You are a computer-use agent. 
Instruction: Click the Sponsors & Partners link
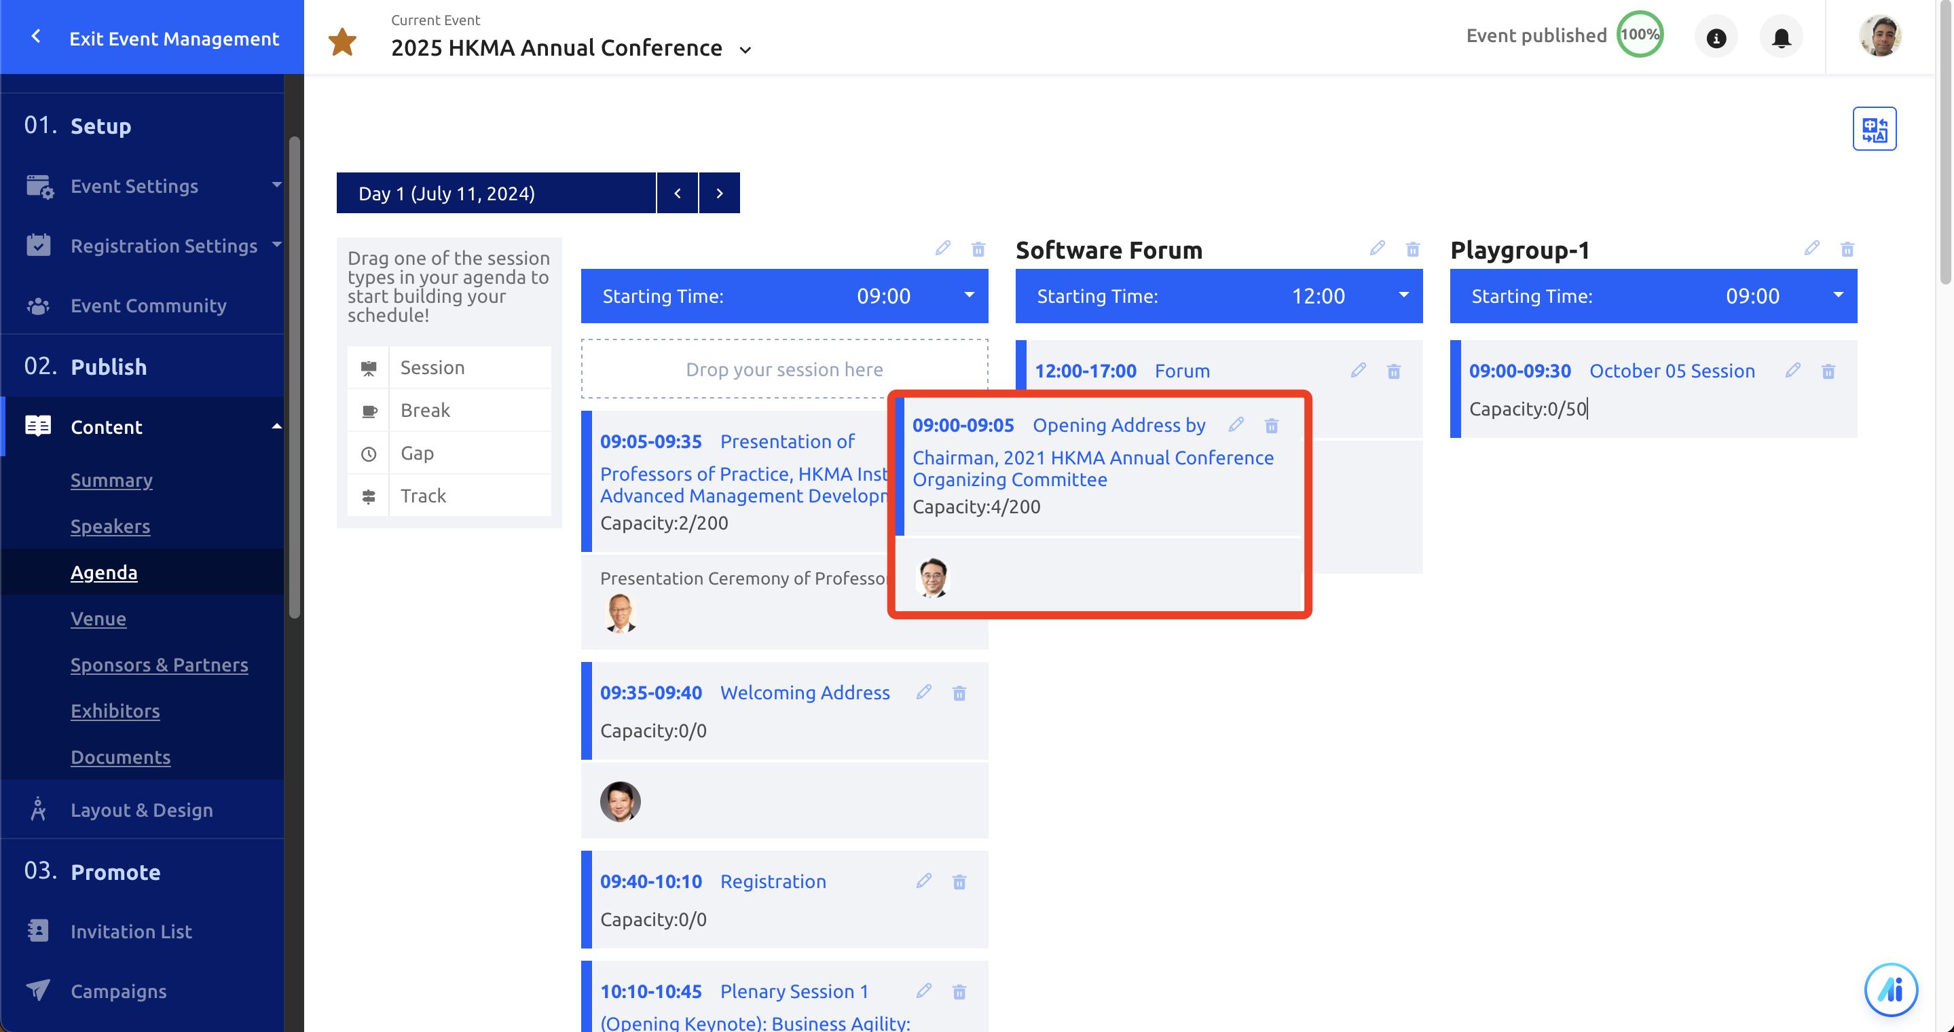point(160,665)
